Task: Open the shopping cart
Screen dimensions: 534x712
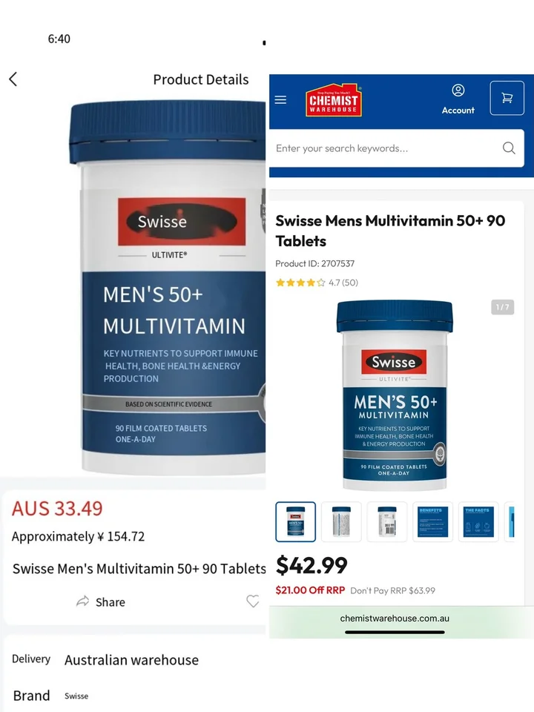Action: click(507, 98)
